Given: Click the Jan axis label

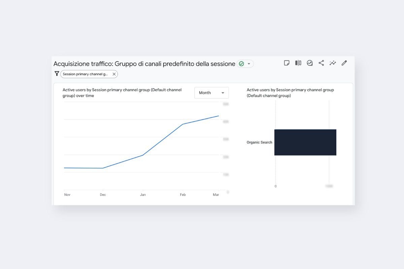Looking at the screenshot, I should coord(143,195).
